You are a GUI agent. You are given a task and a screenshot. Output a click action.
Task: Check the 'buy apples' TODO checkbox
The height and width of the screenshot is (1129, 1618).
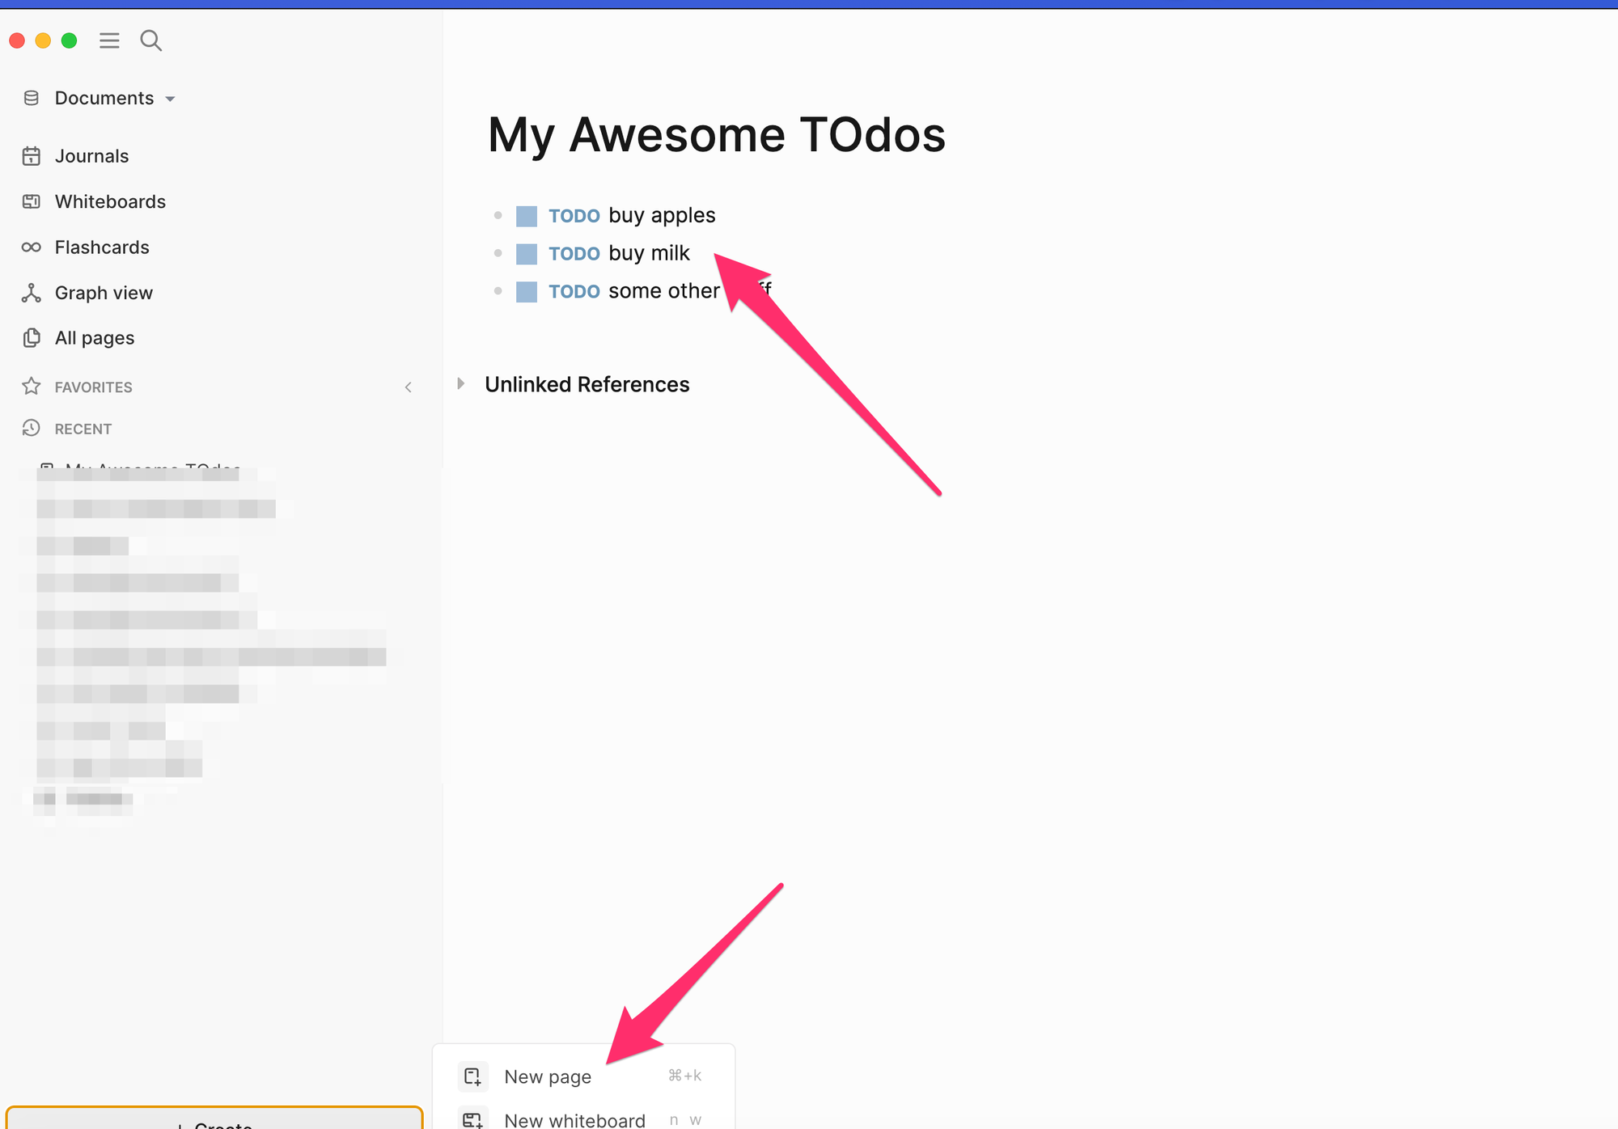[x=527, y=216]
